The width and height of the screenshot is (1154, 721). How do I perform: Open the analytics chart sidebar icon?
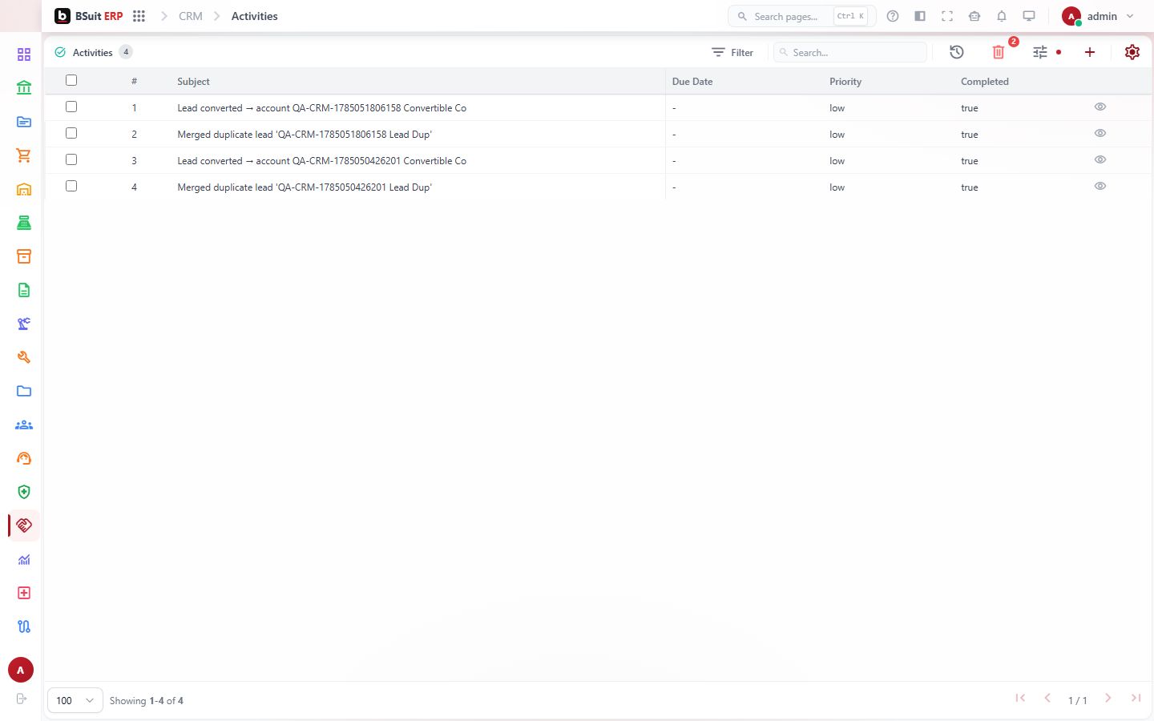24,559
